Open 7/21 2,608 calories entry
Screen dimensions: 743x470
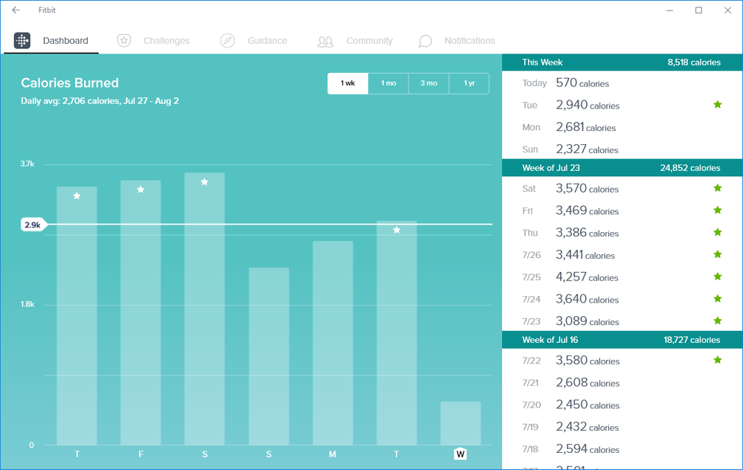(x=623, y=382)
